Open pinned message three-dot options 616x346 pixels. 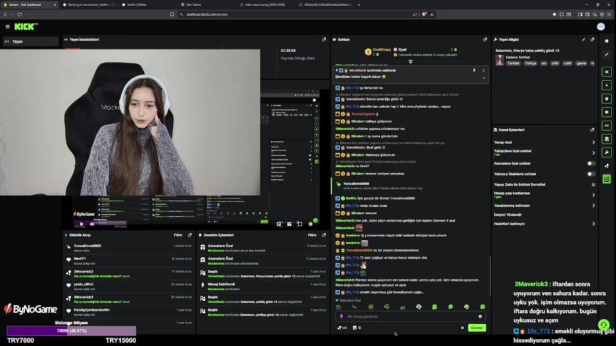(484, 71)
